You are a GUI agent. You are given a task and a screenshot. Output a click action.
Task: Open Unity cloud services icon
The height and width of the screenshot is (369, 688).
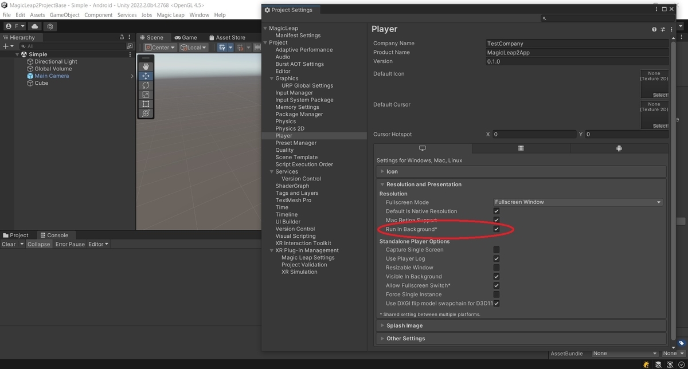(x=36, y=26)
